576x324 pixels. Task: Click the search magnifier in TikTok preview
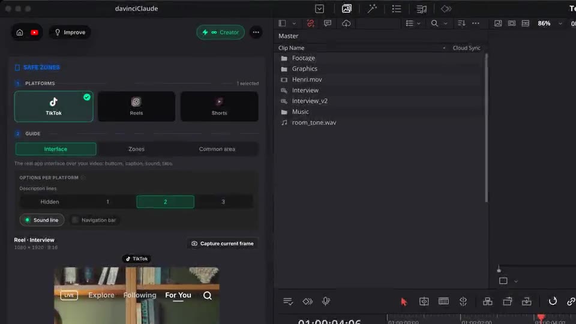(208, 295)
